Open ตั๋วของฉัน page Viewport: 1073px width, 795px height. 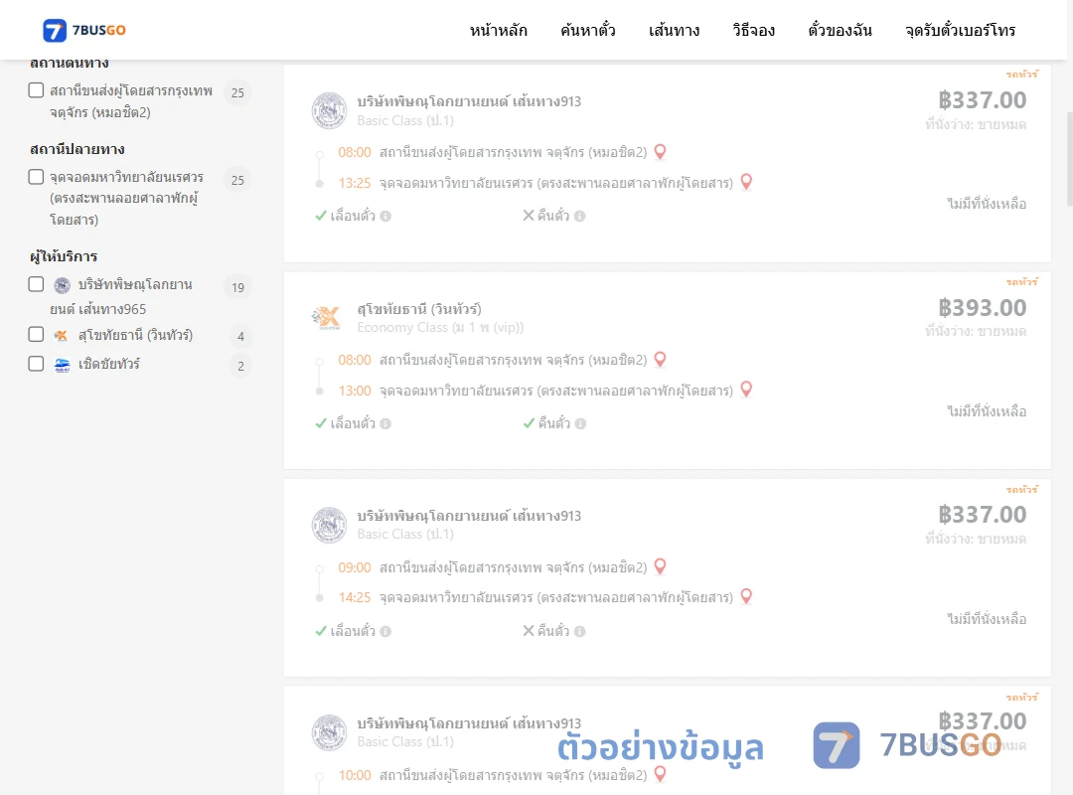tap(840, 30)
